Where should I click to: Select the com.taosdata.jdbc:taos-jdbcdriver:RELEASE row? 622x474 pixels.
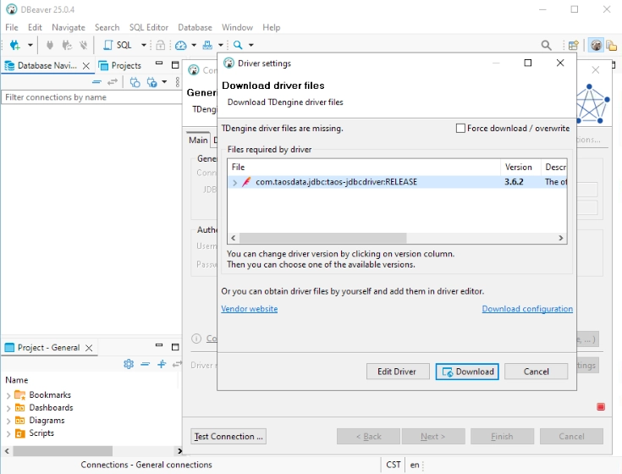point(397,182)
